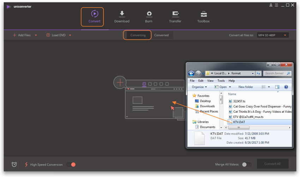Open the File menu in Explorer

click(192, 81)
